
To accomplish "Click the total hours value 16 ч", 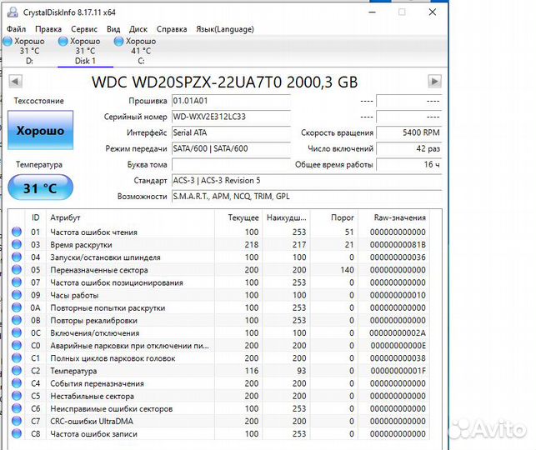I will (x=408, y=165).
